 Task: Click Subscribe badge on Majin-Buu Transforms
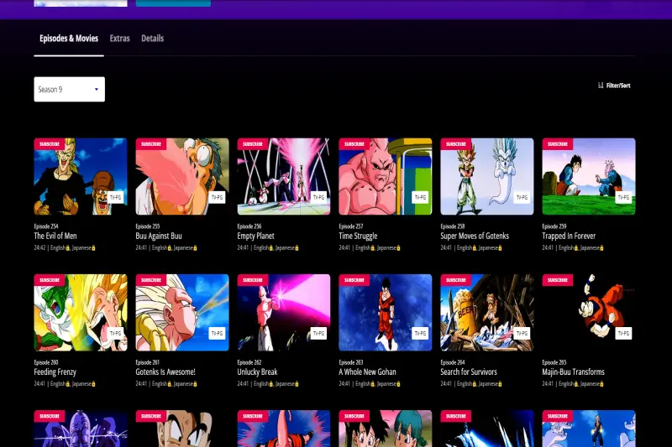pyautogui.click(x=557, y=280)
